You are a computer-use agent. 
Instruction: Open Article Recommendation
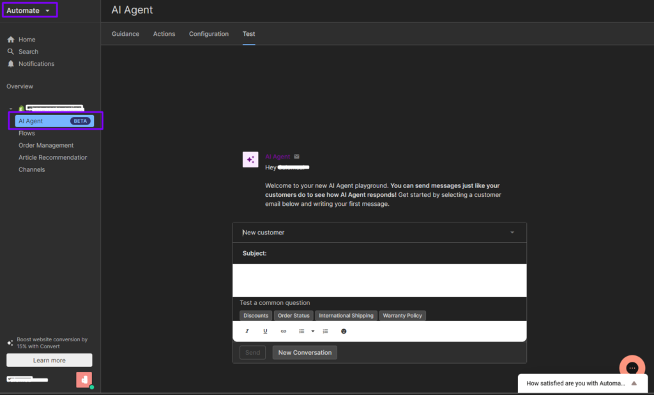click(52, 157)
